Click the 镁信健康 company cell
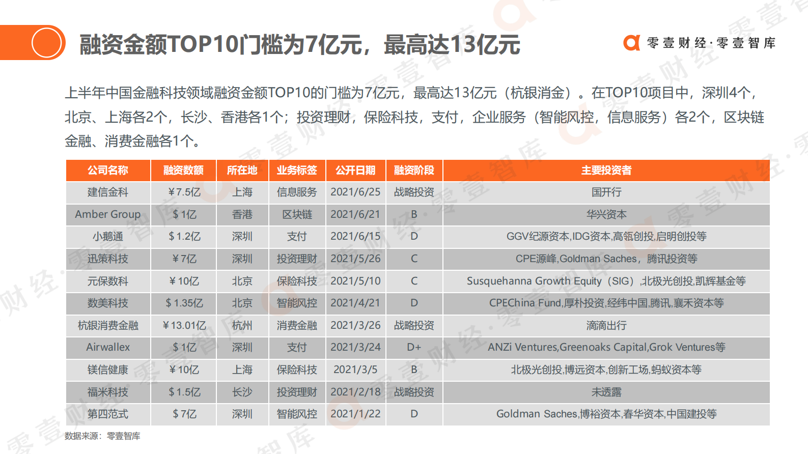 point(108,370)
